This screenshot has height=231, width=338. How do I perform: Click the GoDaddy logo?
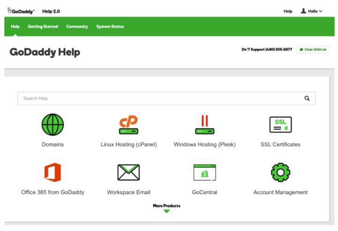pos(21,11)
